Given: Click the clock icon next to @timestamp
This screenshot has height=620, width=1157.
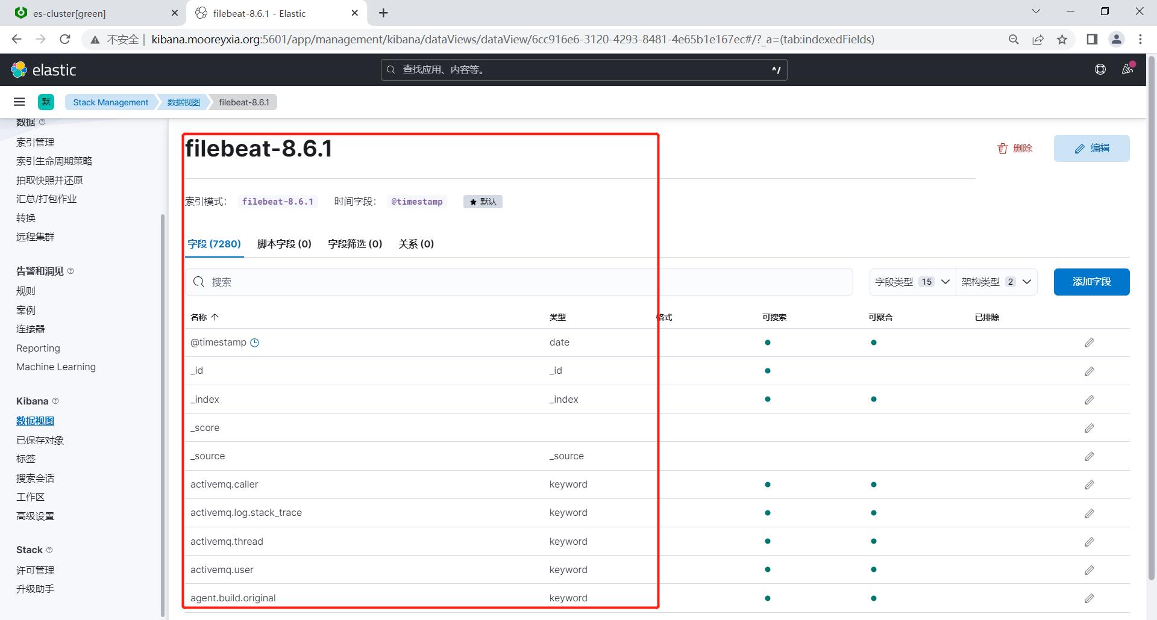Looking at the screenshot, I should (255, 343).
